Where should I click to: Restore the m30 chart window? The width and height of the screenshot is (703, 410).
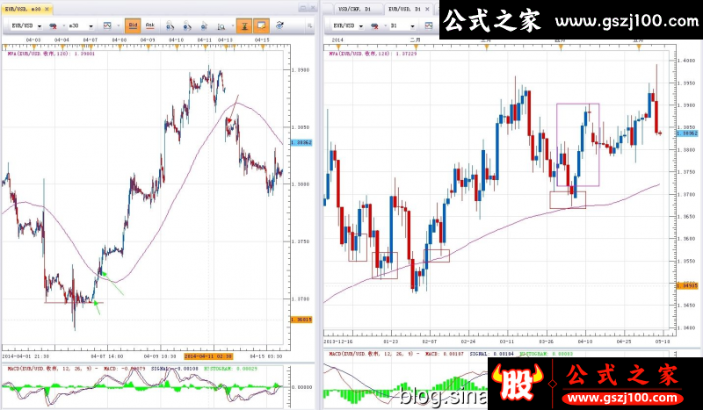(302, 8)
